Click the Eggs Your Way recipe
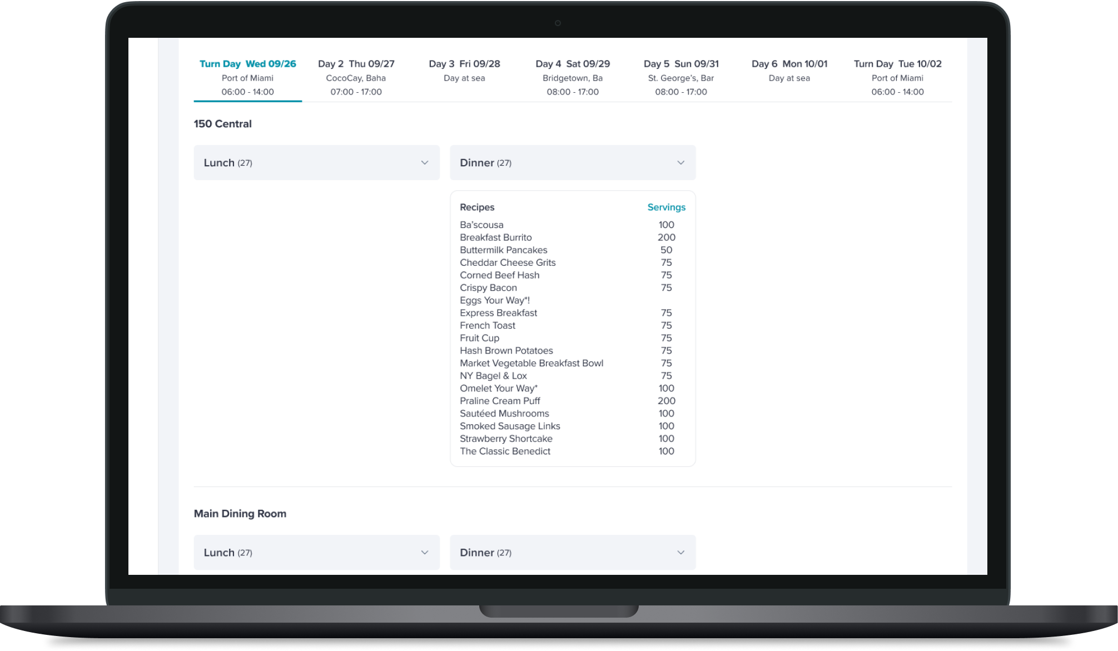 pyautogui.click(x=494, y=300)
